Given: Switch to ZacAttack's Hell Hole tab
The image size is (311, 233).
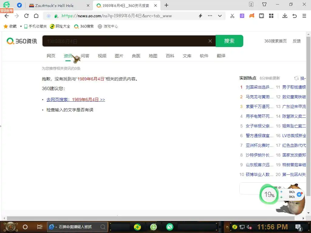Looking at the screenshot, I should click(x=54, y=5).
